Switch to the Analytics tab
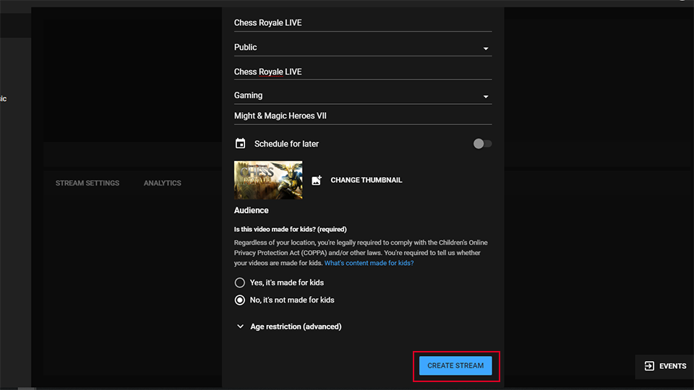 [x=163, y=183]
